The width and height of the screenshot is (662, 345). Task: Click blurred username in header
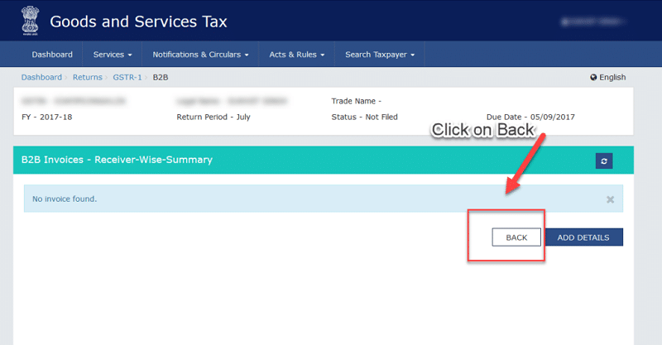[x=593, y=22]
